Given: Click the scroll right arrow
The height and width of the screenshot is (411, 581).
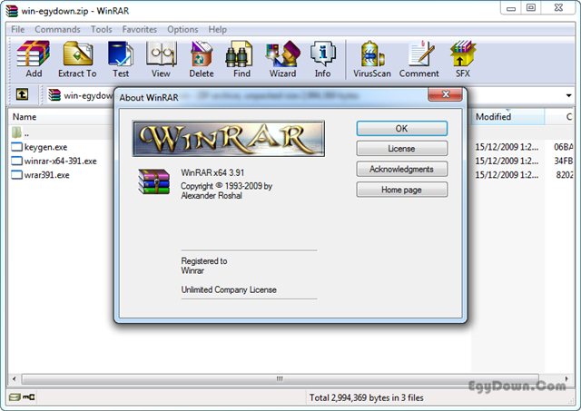Looking at the screenshot, I should point(566,378).
